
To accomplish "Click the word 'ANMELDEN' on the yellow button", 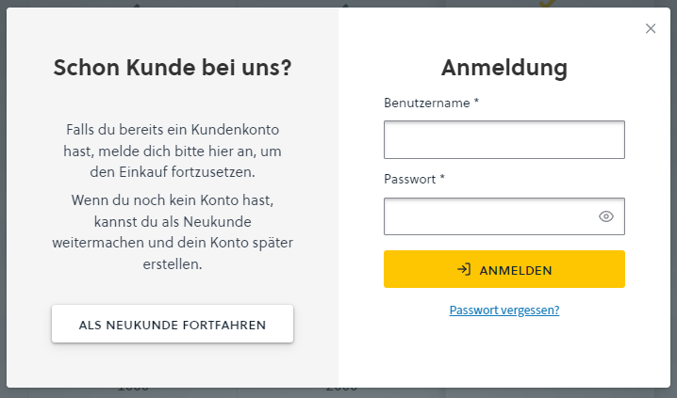I will (x=516, y=270).
